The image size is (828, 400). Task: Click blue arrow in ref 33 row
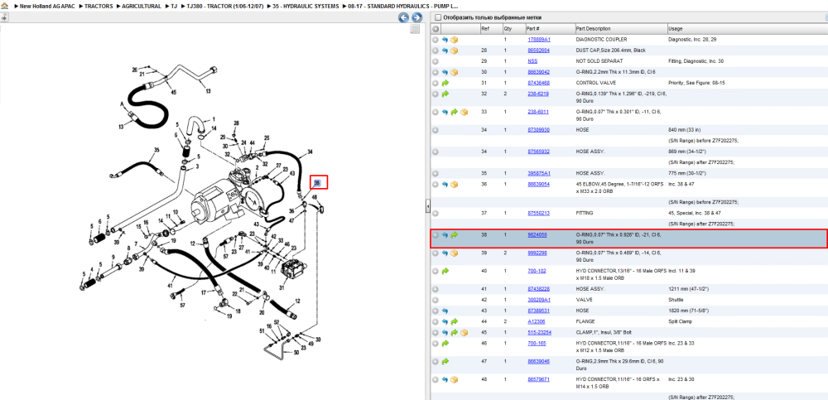click(445, 112)
